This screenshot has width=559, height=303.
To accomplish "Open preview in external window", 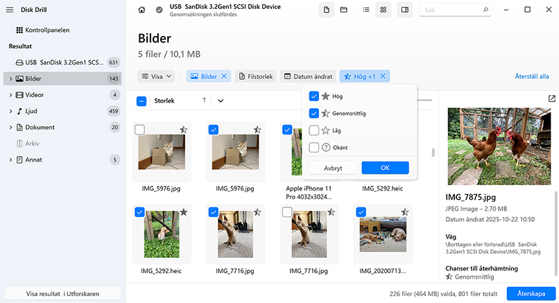I will (551, 99).
